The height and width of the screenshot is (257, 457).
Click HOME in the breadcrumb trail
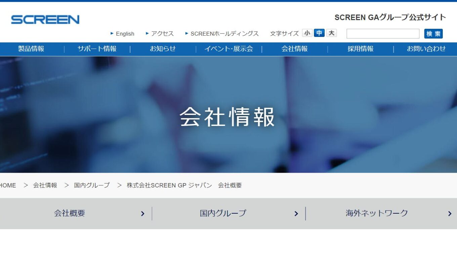click(8, 185)
